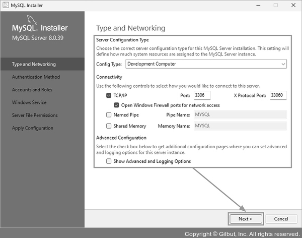Focus the X Protocol Port field
This screenshot has height=238, width=302.
coord(278,95)
